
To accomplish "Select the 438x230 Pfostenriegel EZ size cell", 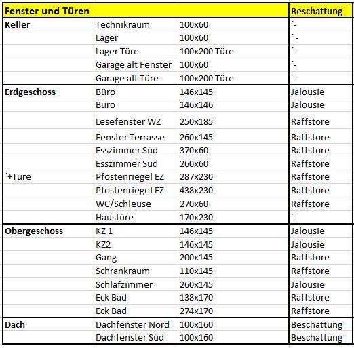I will pyautogui.click(x=233, y=191).
